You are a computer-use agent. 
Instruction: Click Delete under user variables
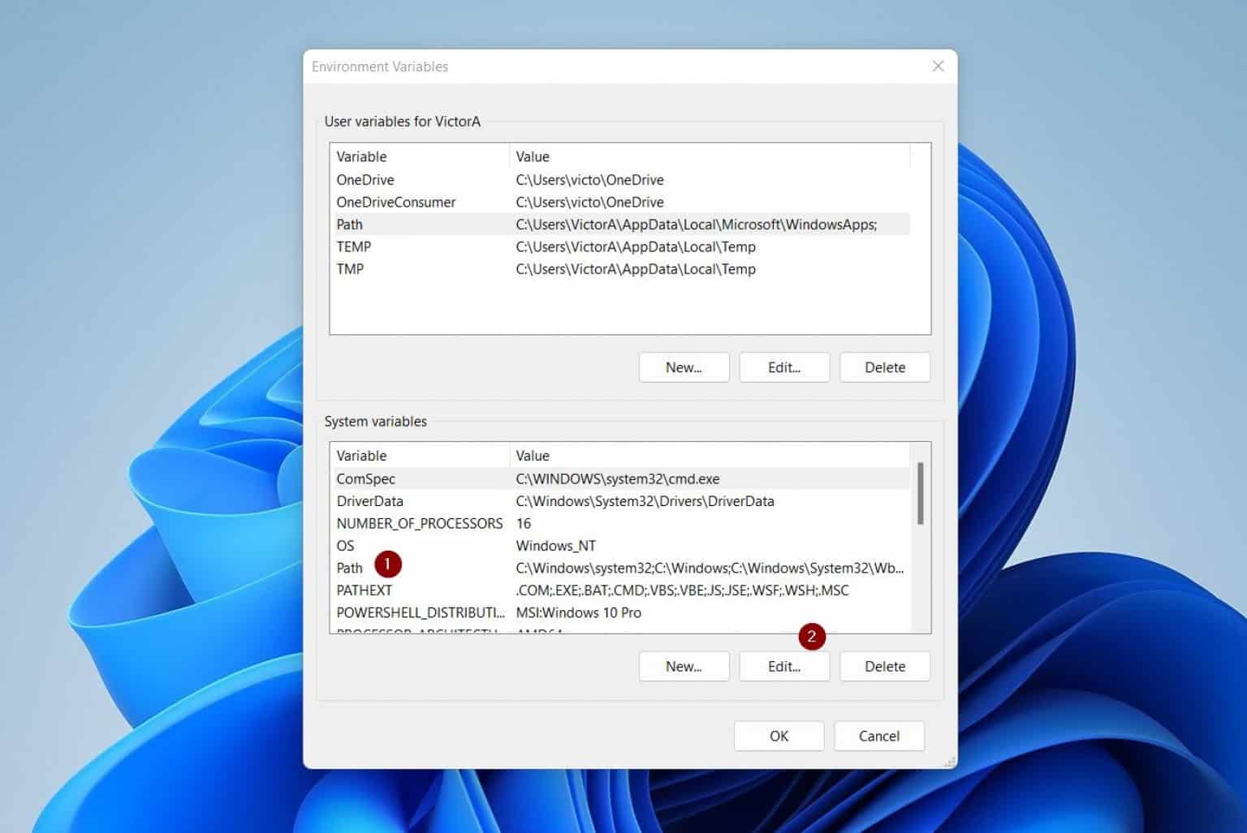coord(884,367)
